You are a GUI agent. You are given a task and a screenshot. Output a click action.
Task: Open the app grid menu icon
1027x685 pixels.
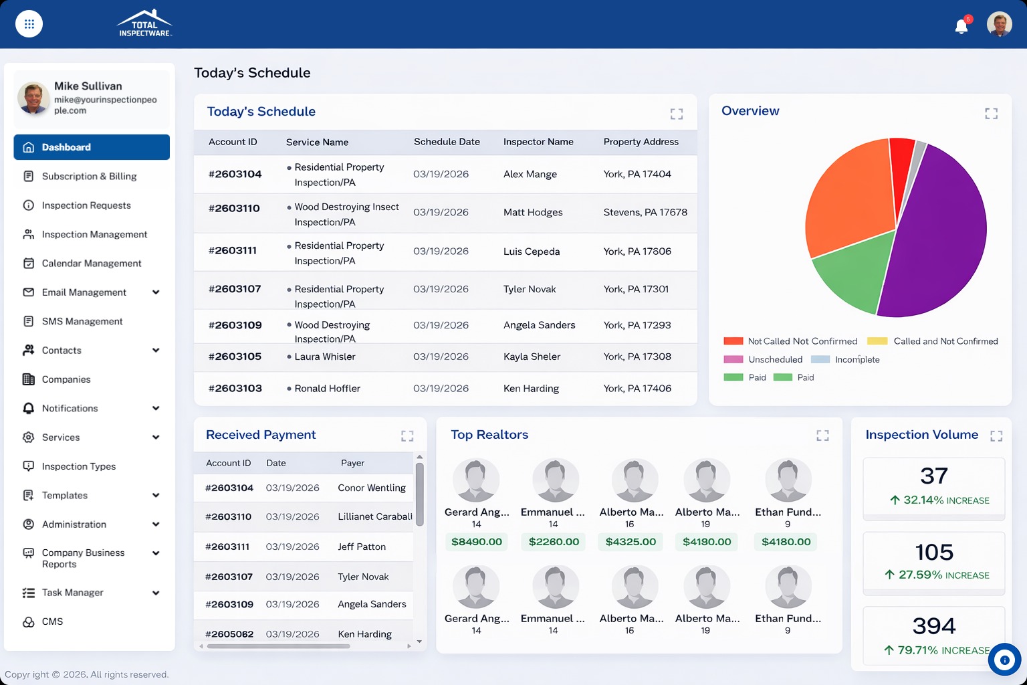point(29,24)
